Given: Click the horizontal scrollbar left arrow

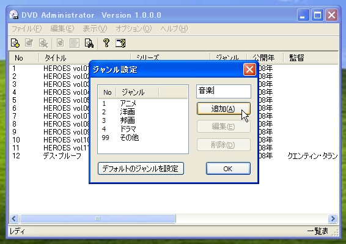Looking at the screenshot, I should click(x=14, y=219).
